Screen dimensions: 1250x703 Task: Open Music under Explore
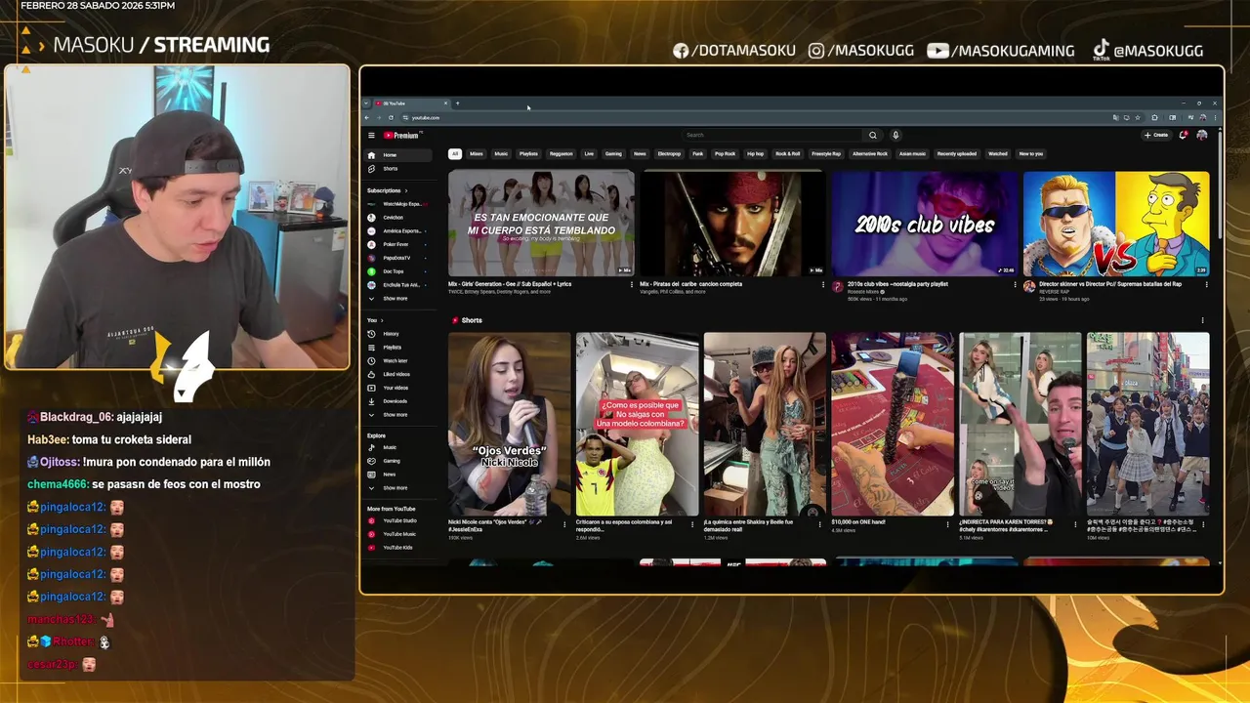click(398, 447)
